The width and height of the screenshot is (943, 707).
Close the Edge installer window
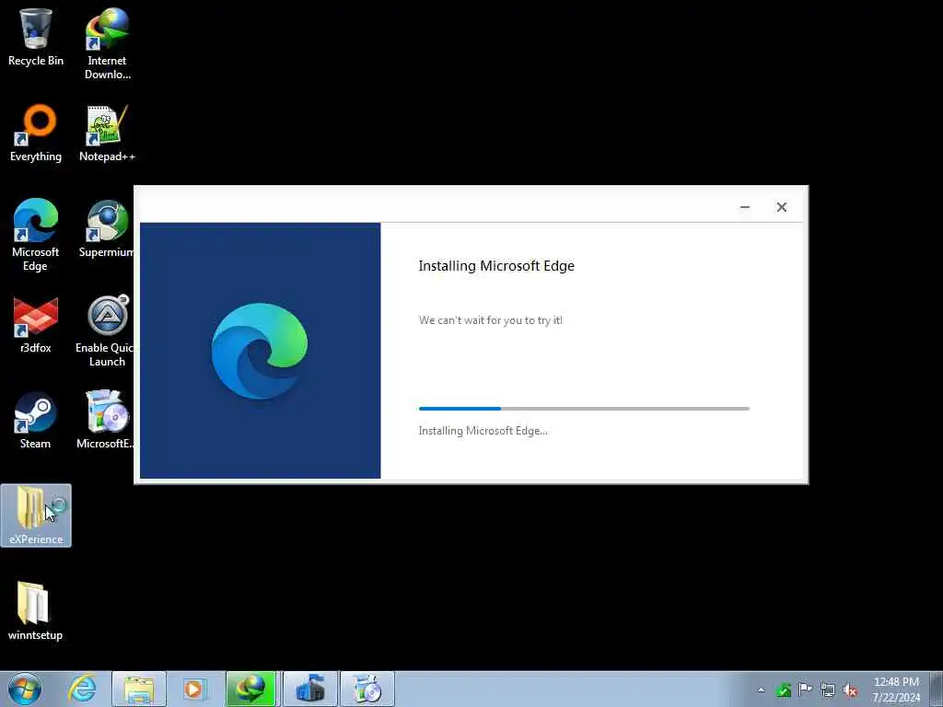click(781, 207)
